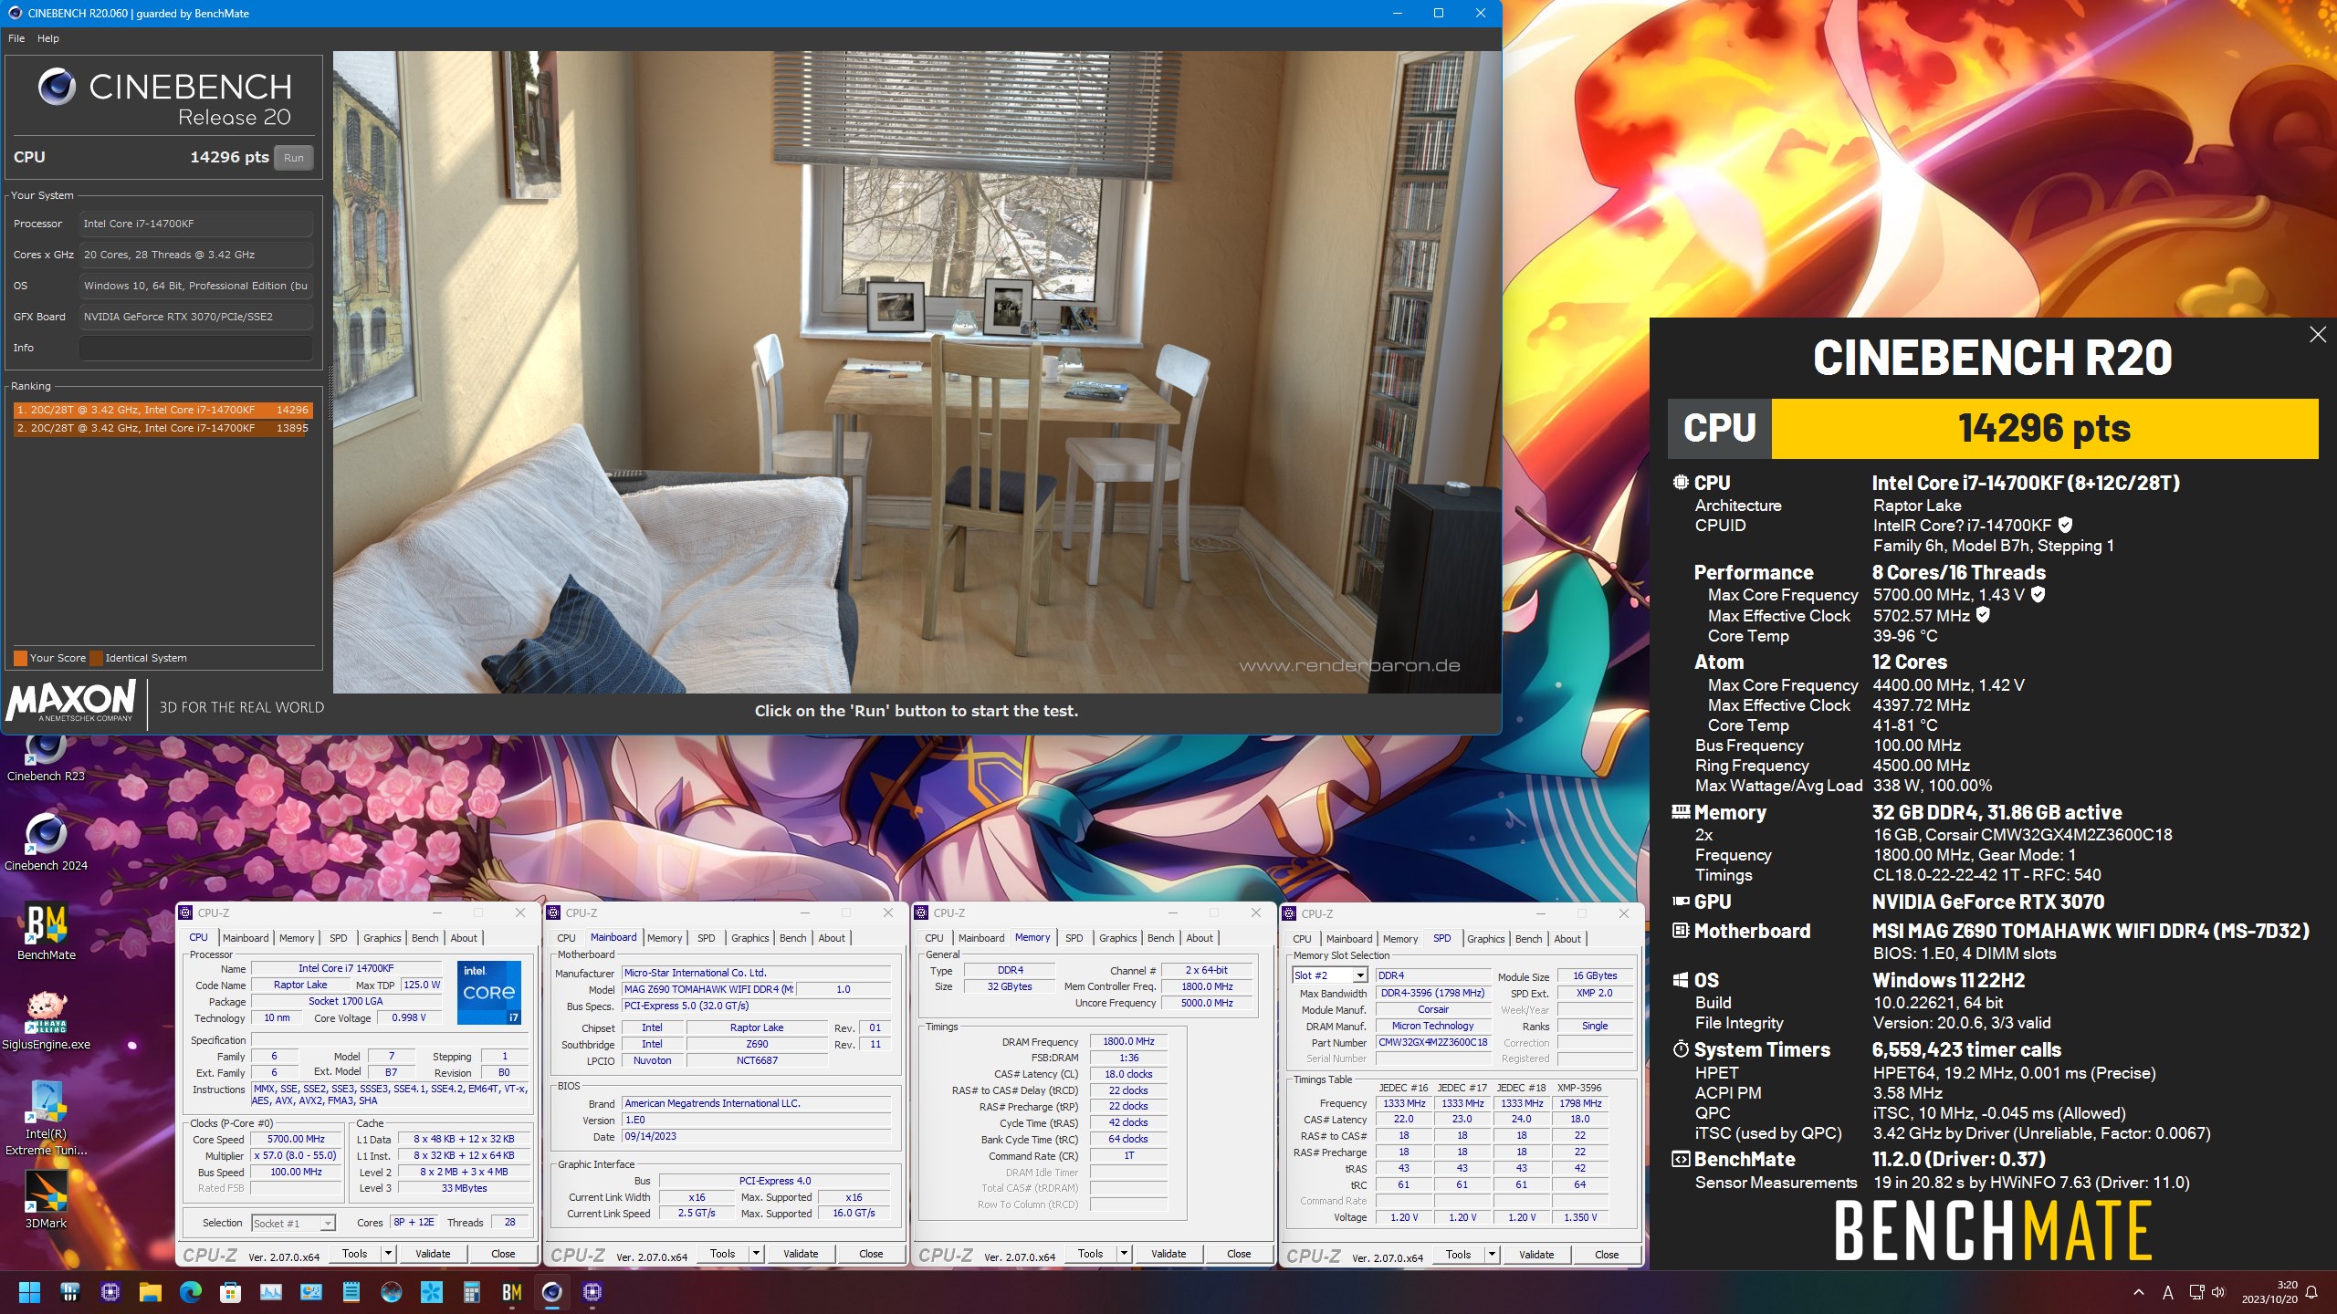Click the DRAM Frequency 1800.0 MHz field
Image resolution: width=2337 pixels, height=1314 pixels.
[x=1128, y=1041]
